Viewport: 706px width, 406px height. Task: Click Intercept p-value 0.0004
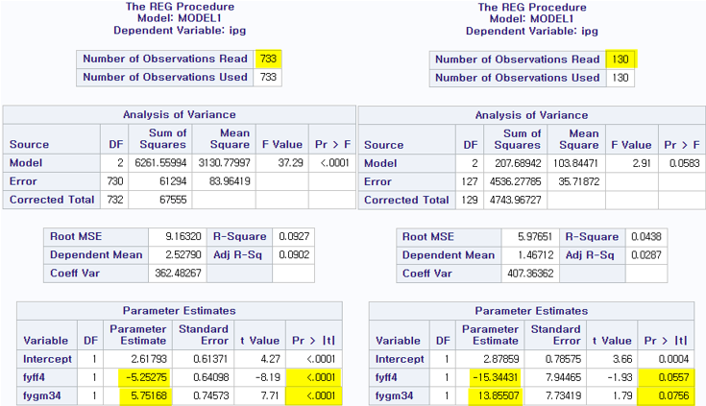(674, 359)
